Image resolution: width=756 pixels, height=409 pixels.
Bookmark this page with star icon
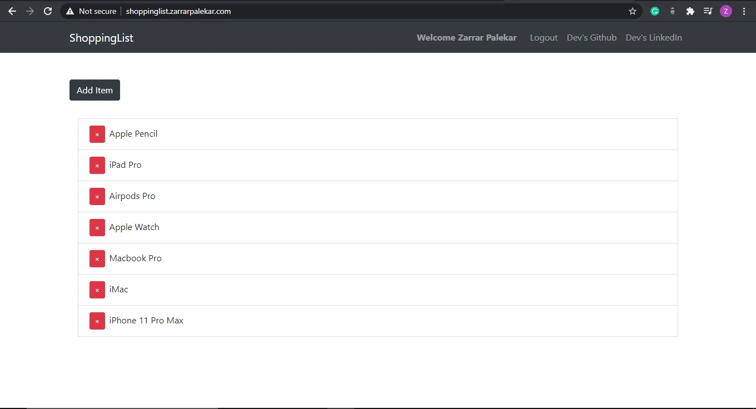[x=632, y=11]
